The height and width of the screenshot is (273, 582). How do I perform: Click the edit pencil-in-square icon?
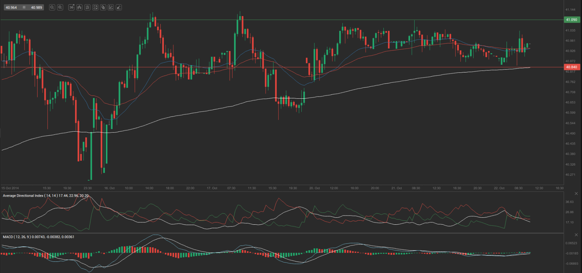[x=111, y=7]
